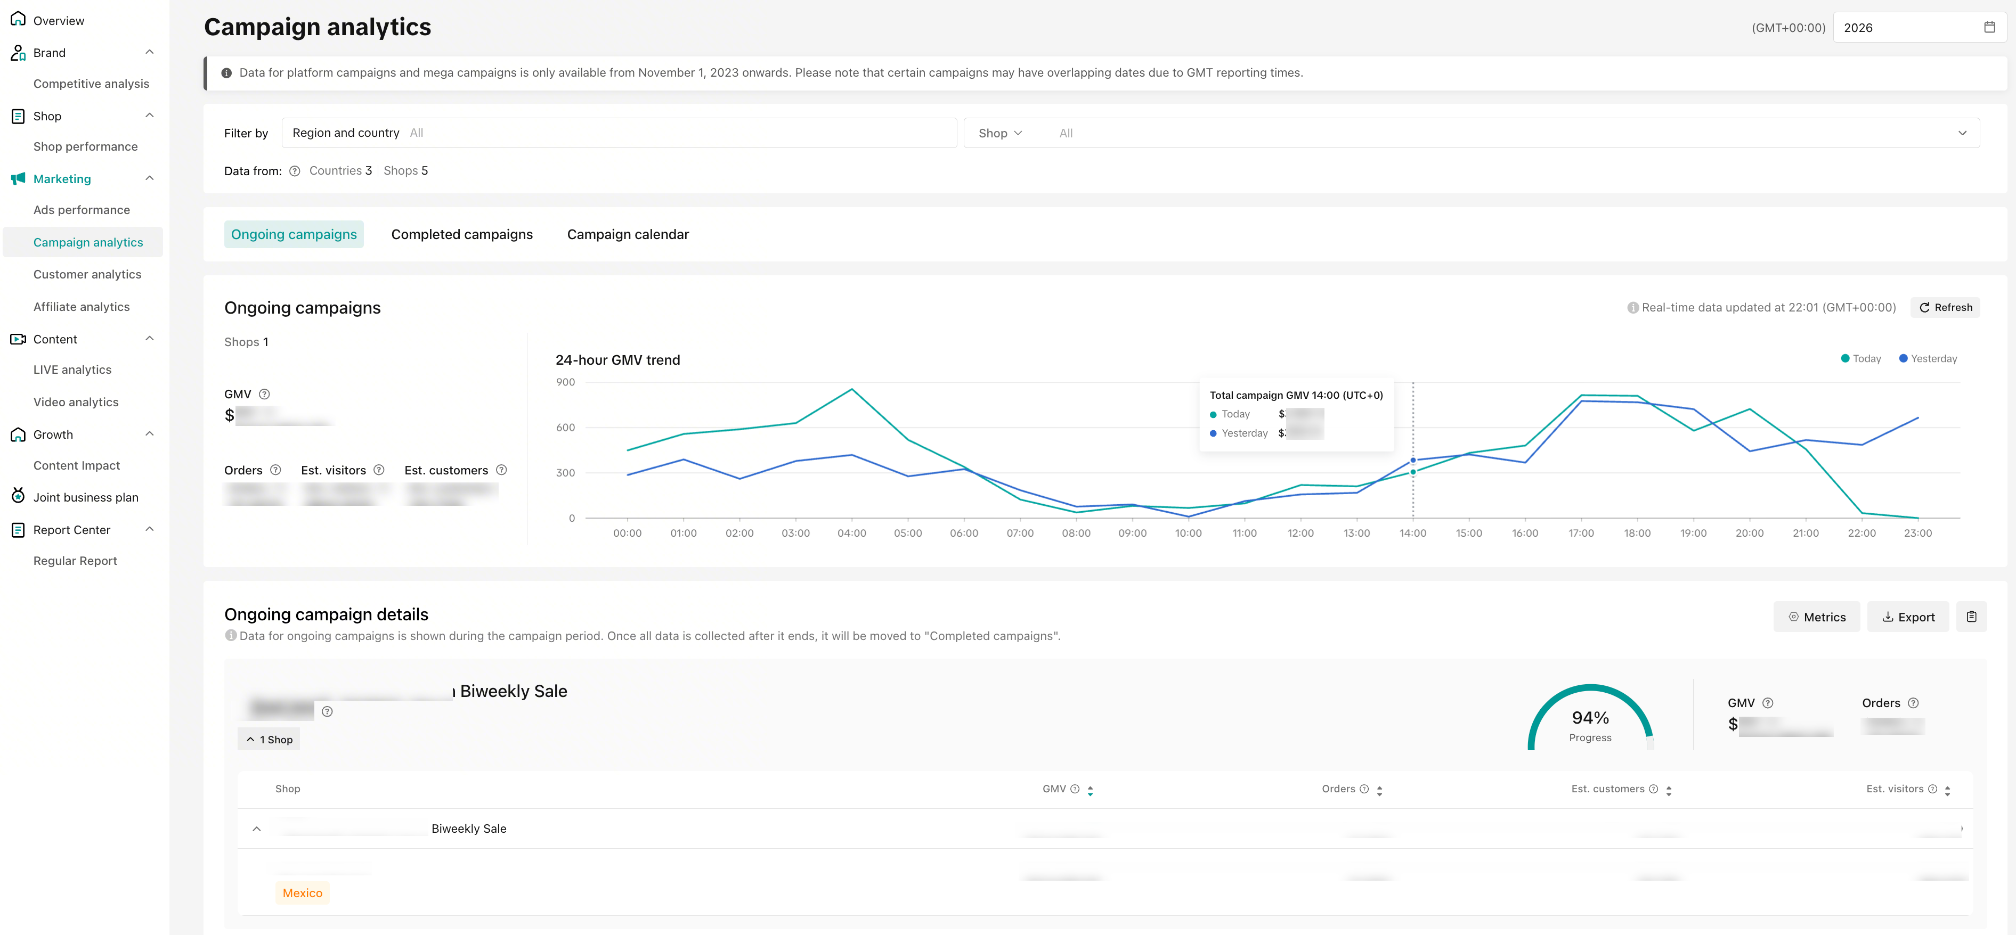Sort by Est. visitors column arrows
2016x935 pixels.
click(1947, 790)
